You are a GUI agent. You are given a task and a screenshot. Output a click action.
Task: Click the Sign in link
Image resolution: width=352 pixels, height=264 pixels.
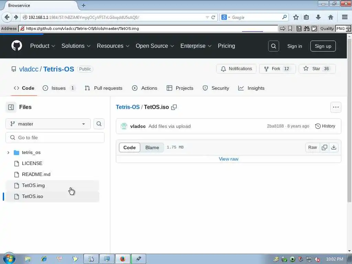tap(295, 46)
